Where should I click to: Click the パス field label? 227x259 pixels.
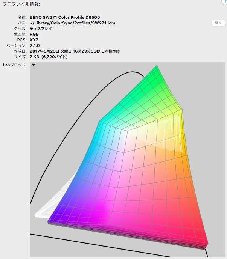pos(22,23)
